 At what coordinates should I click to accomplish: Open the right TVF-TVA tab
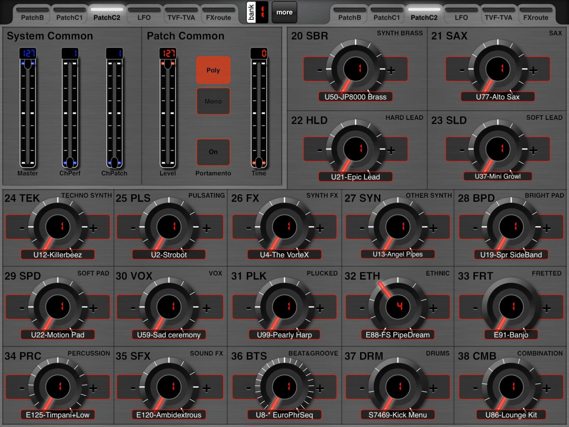click(x=499, y=15)
